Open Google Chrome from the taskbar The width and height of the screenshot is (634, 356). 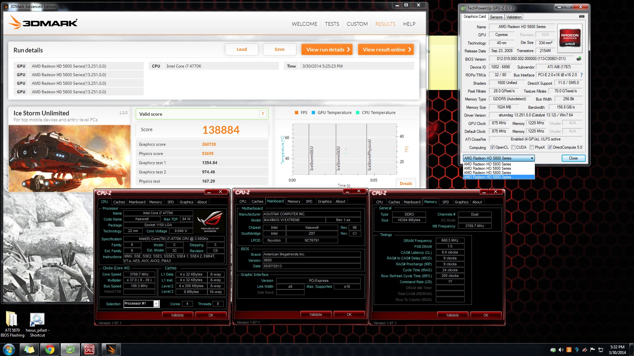pos(50,349)
